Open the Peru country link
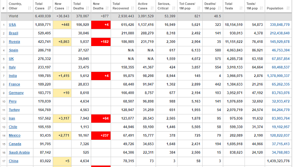 point(12,101)
